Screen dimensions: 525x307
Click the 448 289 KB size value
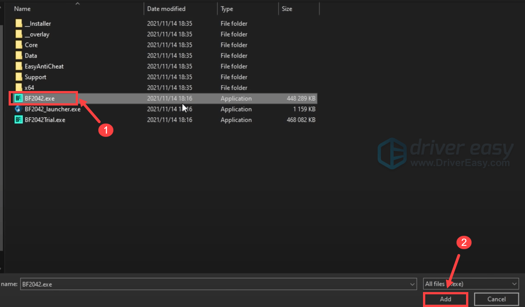point(301,98)
